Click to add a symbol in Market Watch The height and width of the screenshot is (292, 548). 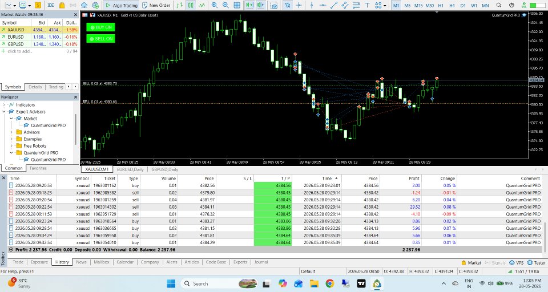[20, 51]
